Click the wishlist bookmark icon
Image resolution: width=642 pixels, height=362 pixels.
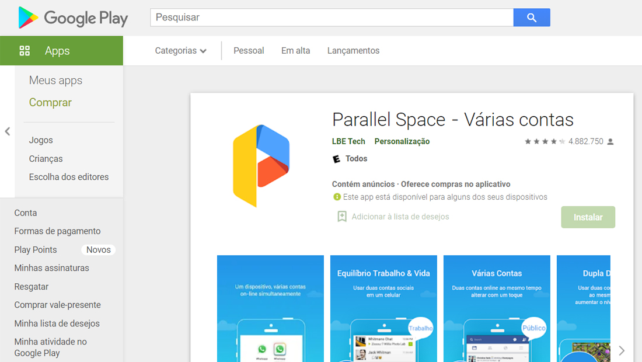pos(342,217)
